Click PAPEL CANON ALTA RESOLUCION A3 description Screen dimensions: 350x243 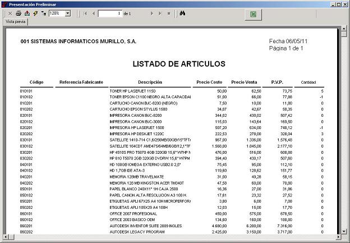coord(148,195)
